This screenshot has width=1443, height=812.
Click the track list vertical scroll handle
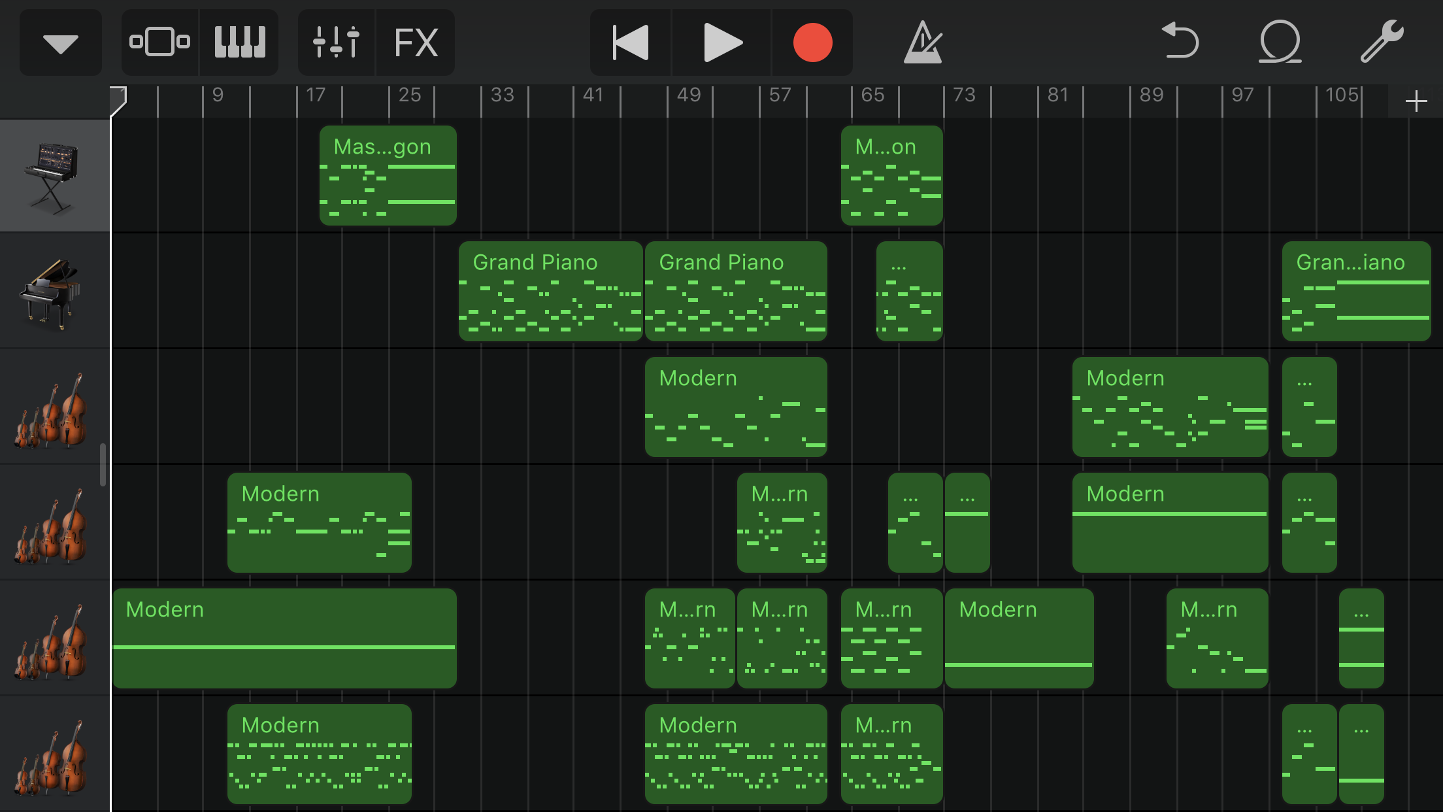(103, 465)
